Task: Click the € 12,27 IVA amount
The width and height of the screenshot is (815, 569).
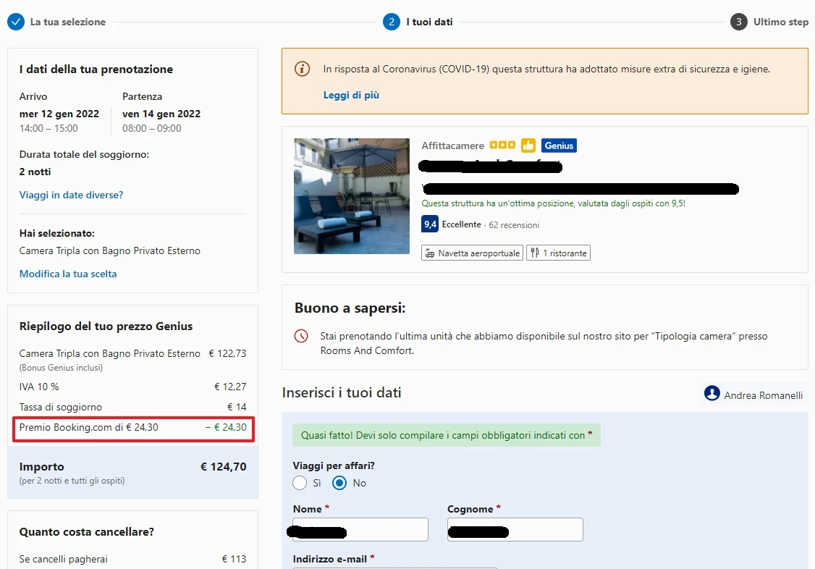Action: coord(230,387)
